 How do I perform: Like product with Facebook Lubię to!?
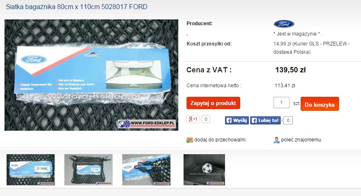coord(265,120)
